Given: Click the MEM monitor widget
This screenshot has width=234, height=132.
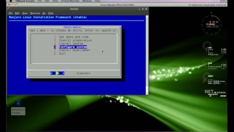Looking at the screenshot, I should (215, 65).
